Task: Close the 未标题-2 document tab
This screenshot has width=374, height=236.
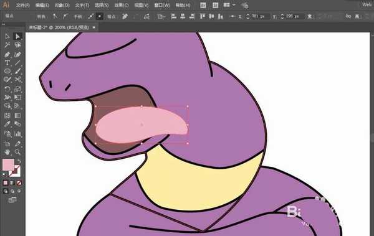Action: 93,27
